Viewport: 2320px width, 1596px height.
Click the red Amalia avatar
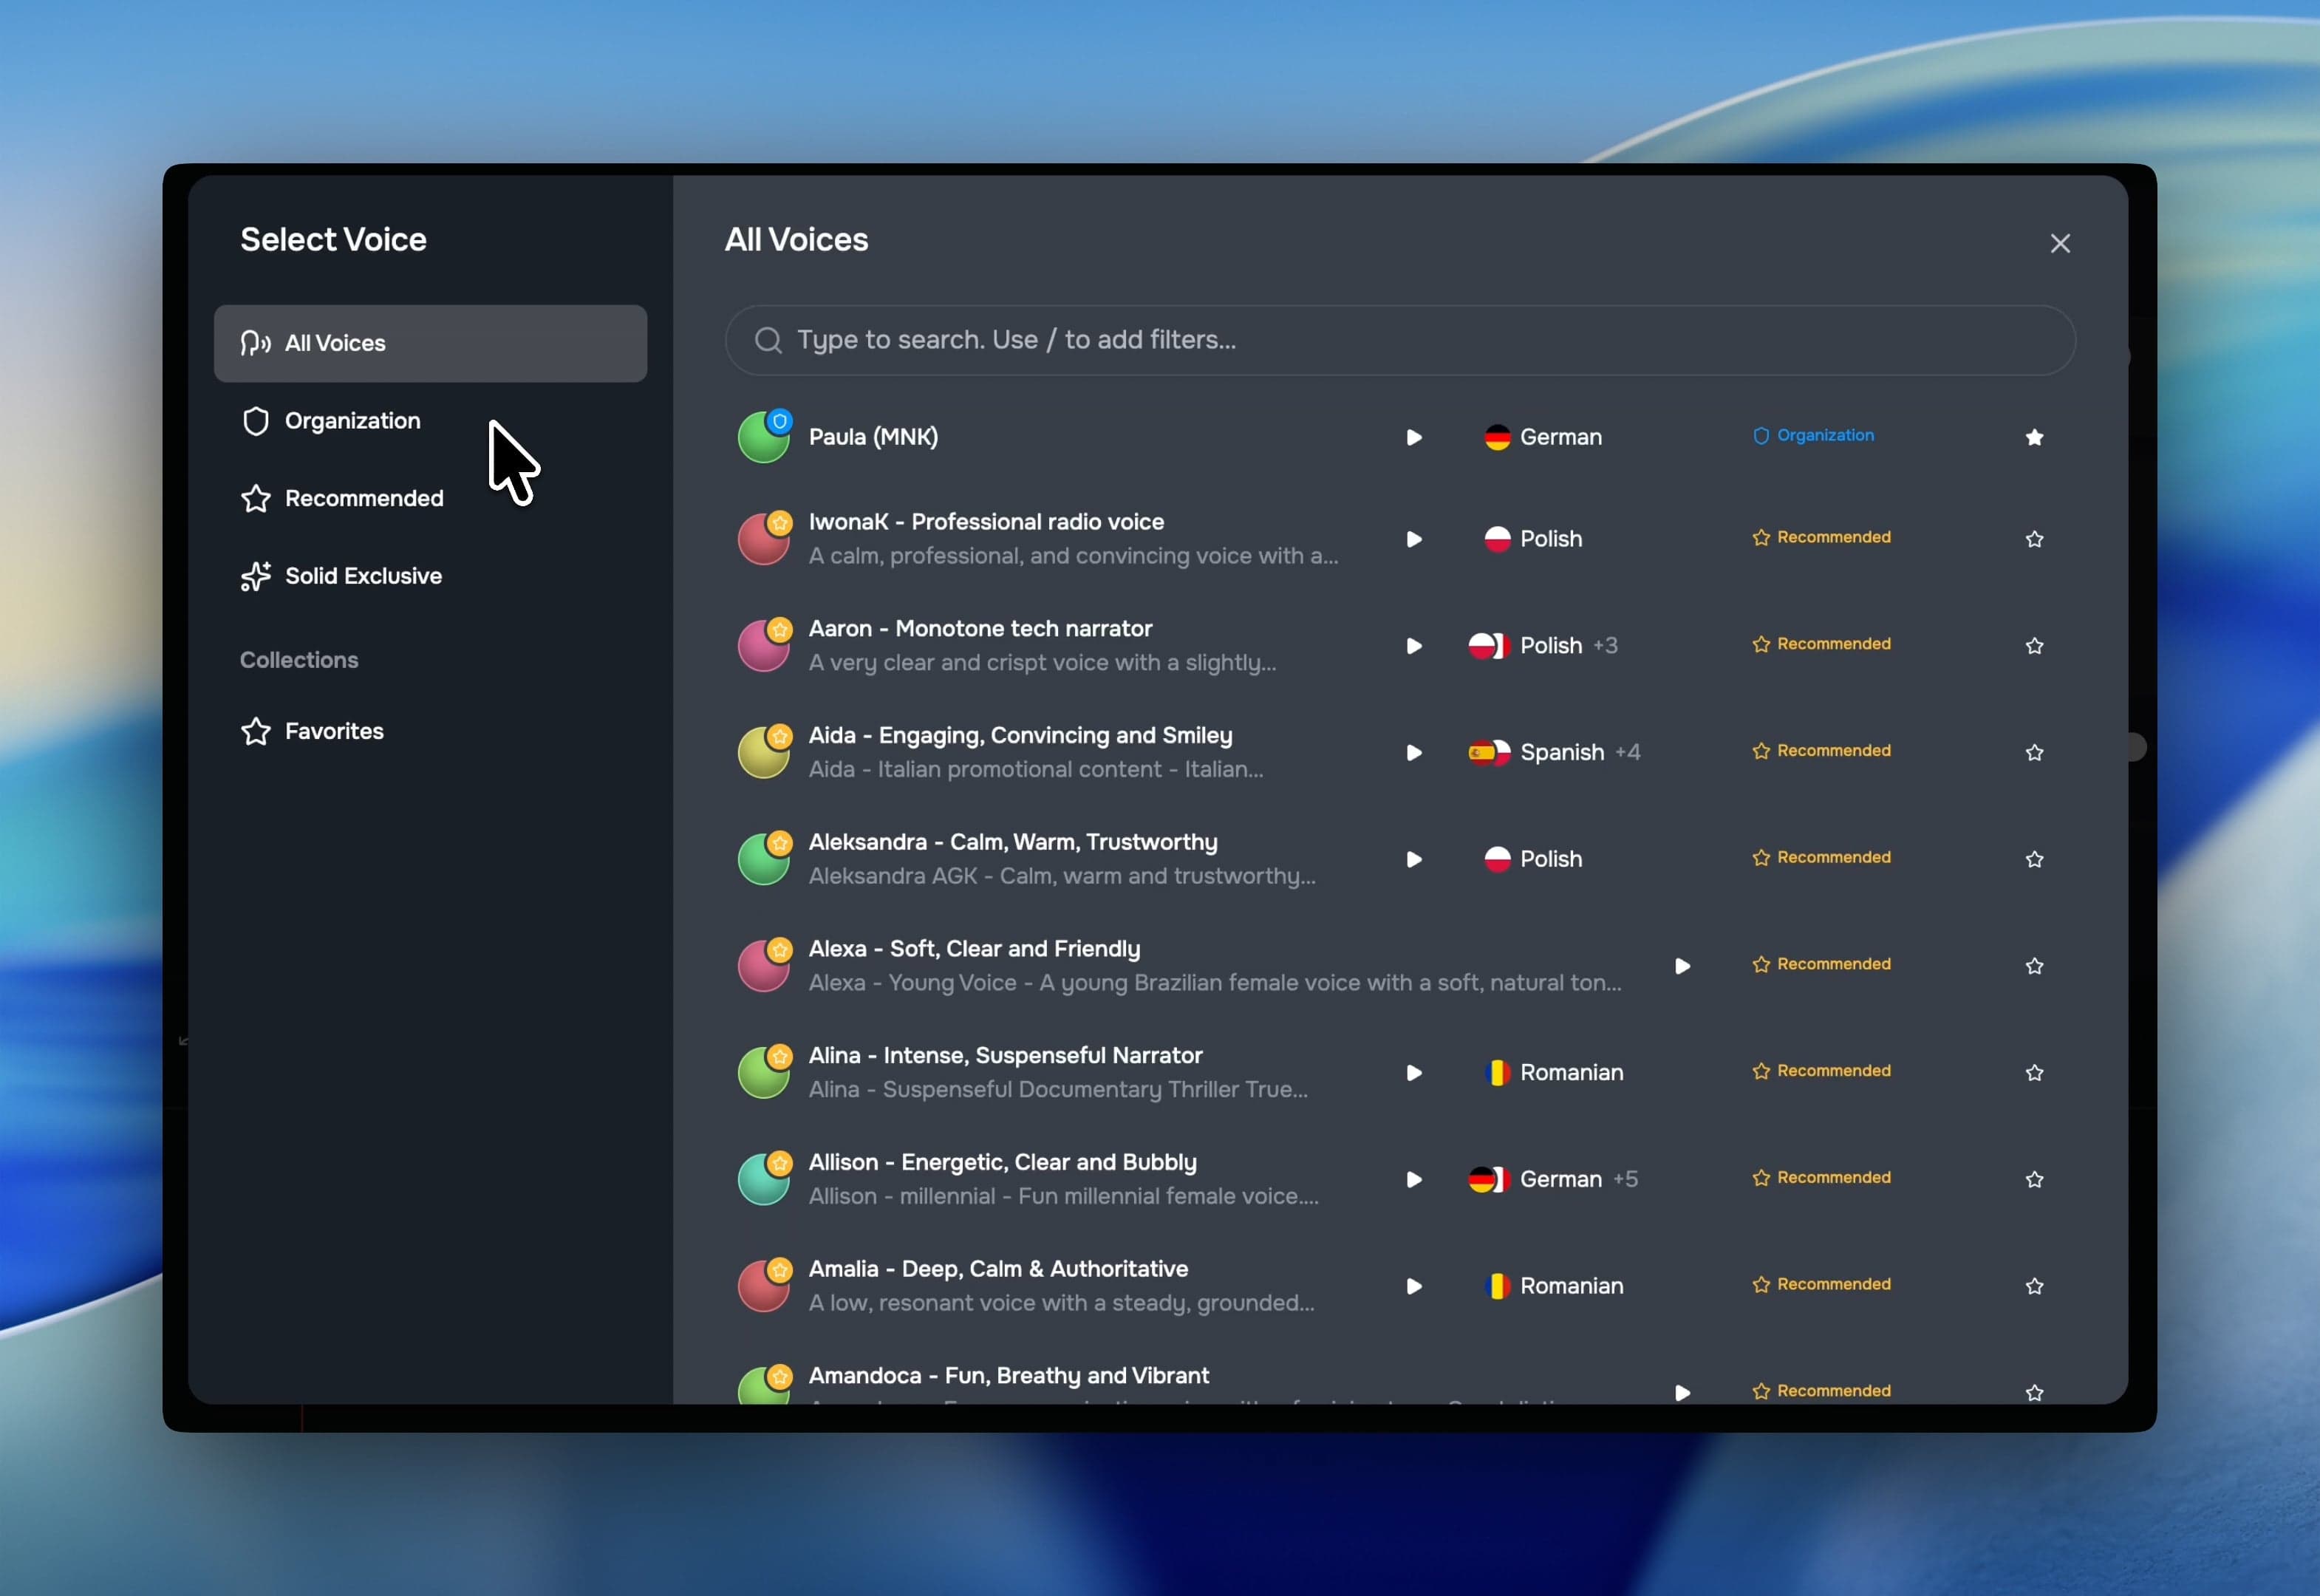(764, 1286)
